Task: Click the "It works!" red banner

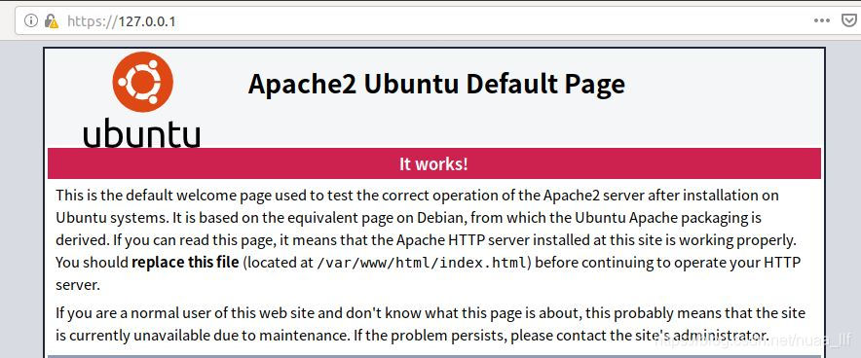Action: [x=433, y=163]
